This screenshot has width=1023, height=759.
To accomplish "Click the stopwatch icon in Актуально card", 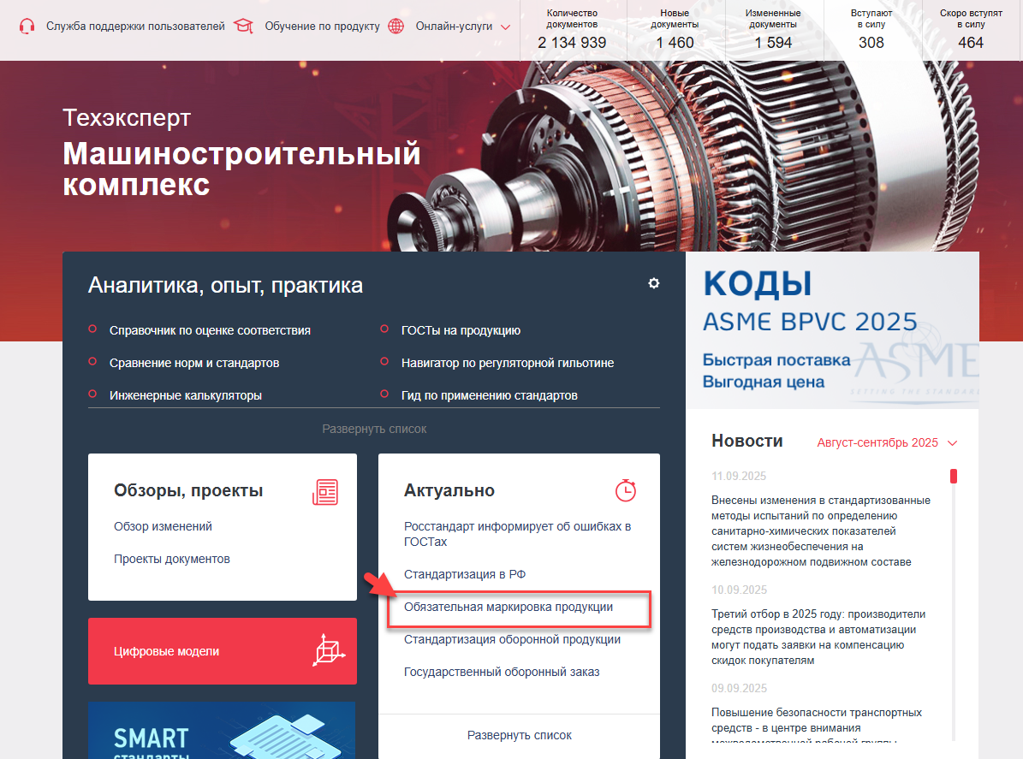I will tap(626, 490).
